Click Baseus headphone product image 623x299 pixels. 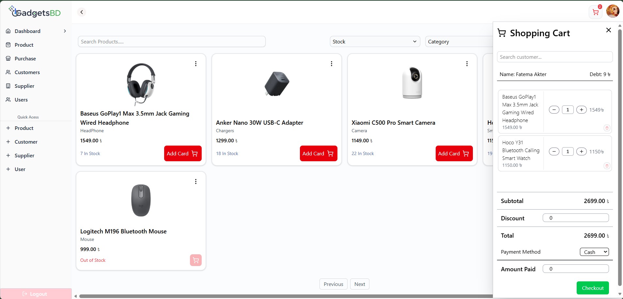(141, 84)
